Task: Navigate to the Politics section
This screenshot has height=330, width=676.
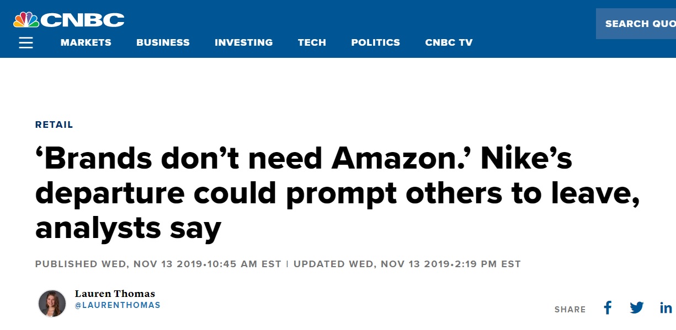Action: (x=375, y=42)
